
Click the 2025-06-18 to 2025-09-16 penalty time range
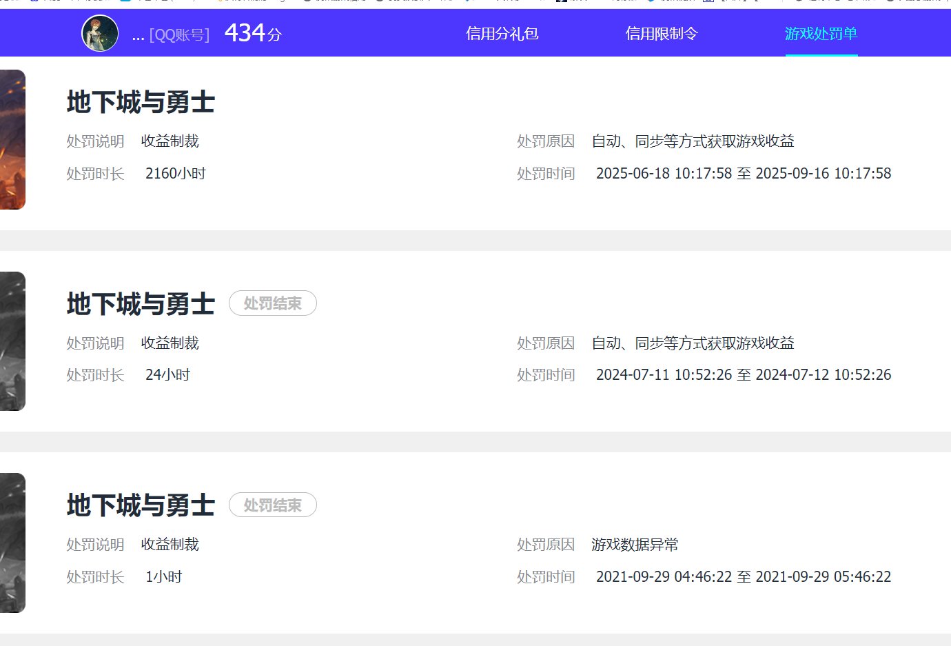743,174
